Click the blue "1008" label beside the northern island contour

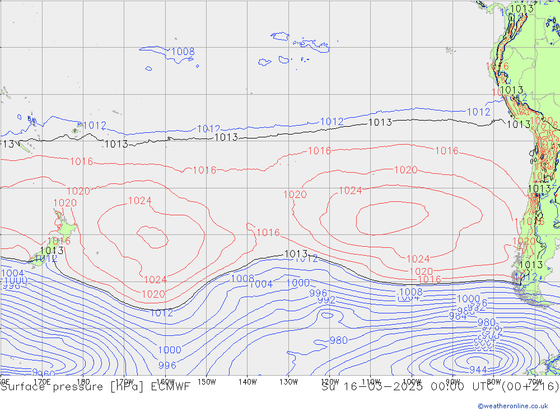(x=183, y=52)
